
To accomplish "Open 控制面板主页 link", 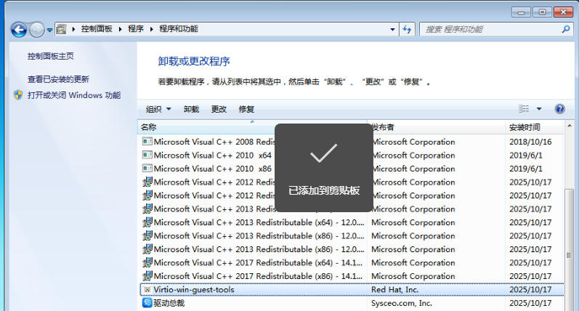I will [x=51, y=56].
